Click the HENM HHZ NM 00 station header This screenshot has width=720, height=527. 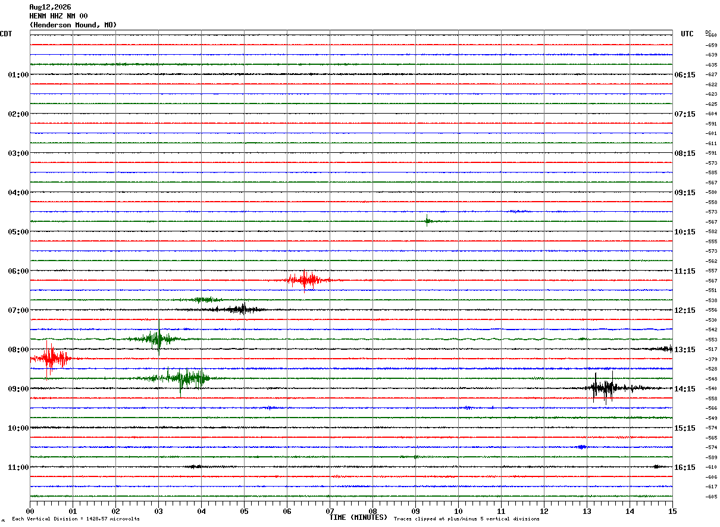point(58,16)
